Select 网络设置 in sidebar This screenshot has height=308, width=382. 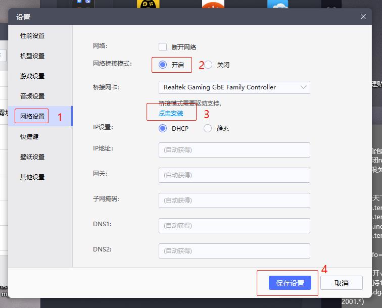[x=32, y=117]
